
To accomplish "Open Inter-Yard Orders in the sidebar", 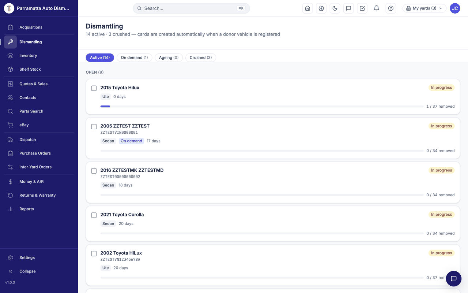I will click(39, 167).
